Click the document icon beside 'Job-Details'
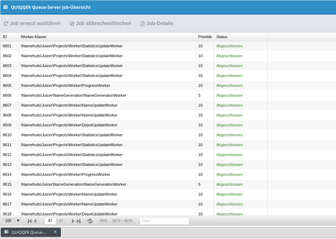Screen dimensions: 336x239 [142, 23]
